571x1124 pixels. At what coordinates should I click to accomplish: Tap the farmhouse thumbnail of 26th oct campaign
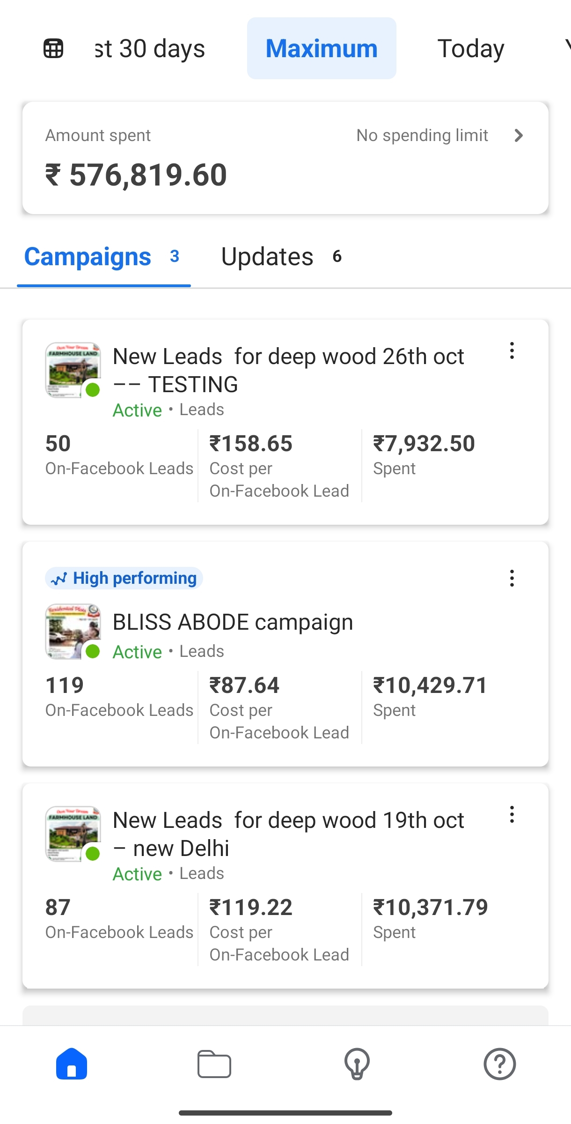tap(73, 370)
